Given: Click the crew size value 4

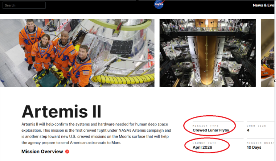Looking at the screenshot, I should (248, 130).
